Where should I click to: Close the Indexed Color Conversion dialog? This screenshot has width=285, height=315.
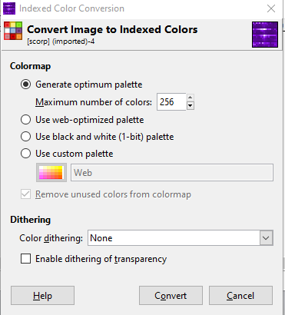[271, 8]
